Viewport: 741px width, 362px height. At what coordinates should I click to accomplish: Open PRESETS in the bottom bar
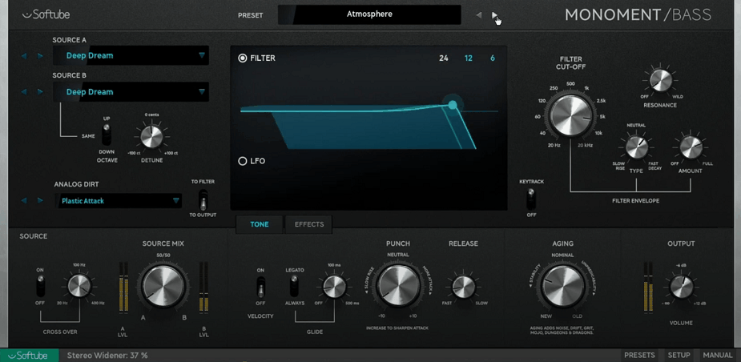pos(639,356)
